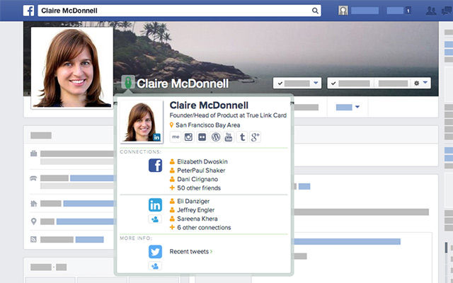Image resolution: width=453 pixels, height=283 pixels.
Task: Click San Francisco Bay Area location
Action: (207, 125)
